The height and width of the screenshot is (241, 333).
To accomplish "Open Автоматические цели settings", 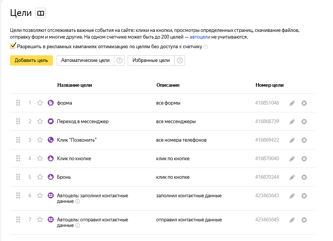I will coord(85,60).
